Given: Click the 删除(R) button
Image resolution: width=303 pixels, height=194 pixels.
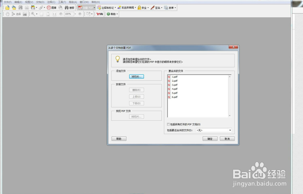Looking at the screenshot, I should pyautogui.click(x=136, y=90).
